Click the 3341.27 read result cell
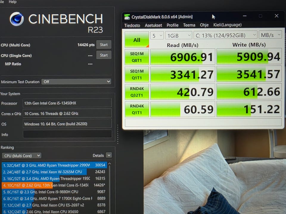 (x=183, y=74)
